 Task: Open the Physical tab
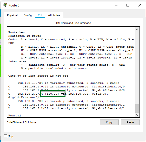click(x=12, y=15)
